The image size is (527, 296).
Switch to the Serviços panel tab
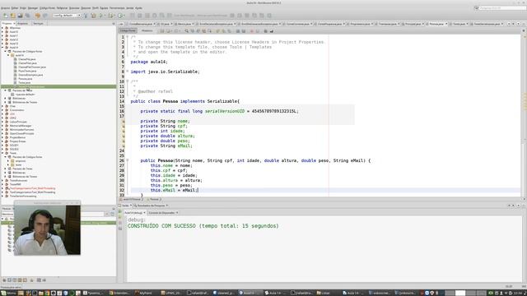[x=38, y=24]
